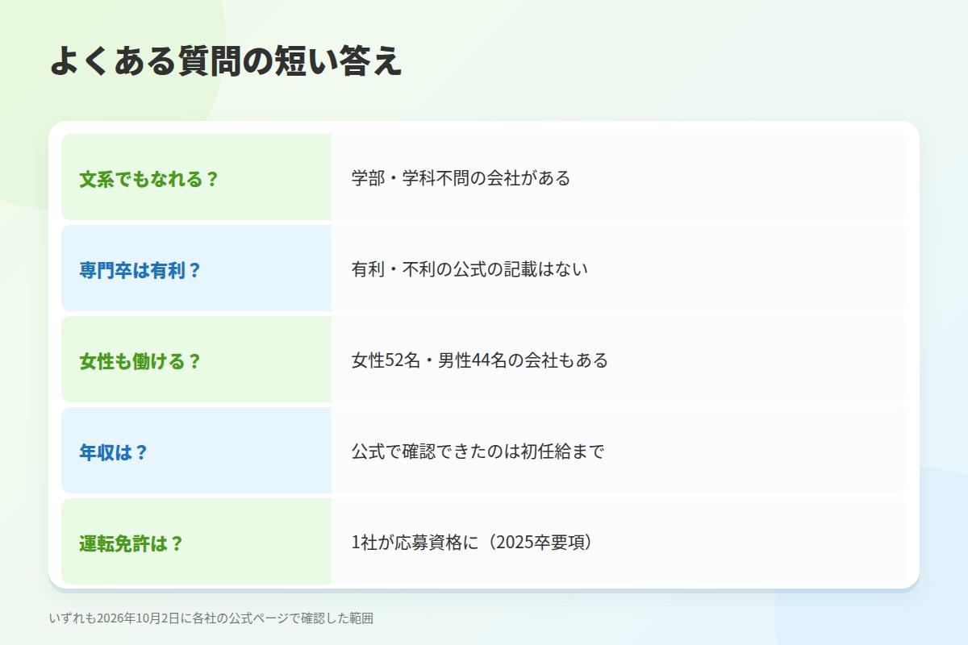
Task: Click the answer 女性52名・男性44名の会社もある
Action: 480,360
